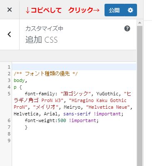Click the 公開 publish button
Image resolution: width=152 pixels, height=166 pixels.
coord(114,10)
